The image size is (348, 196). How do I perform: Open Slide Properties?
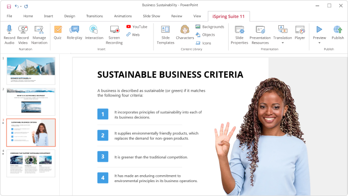239,35
